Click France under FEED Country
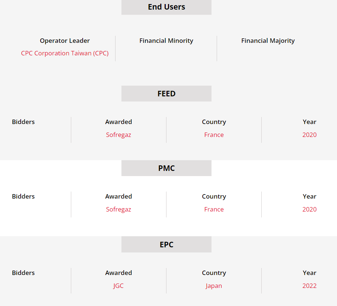This screenshot has width=337, height=306. point(214,135)
